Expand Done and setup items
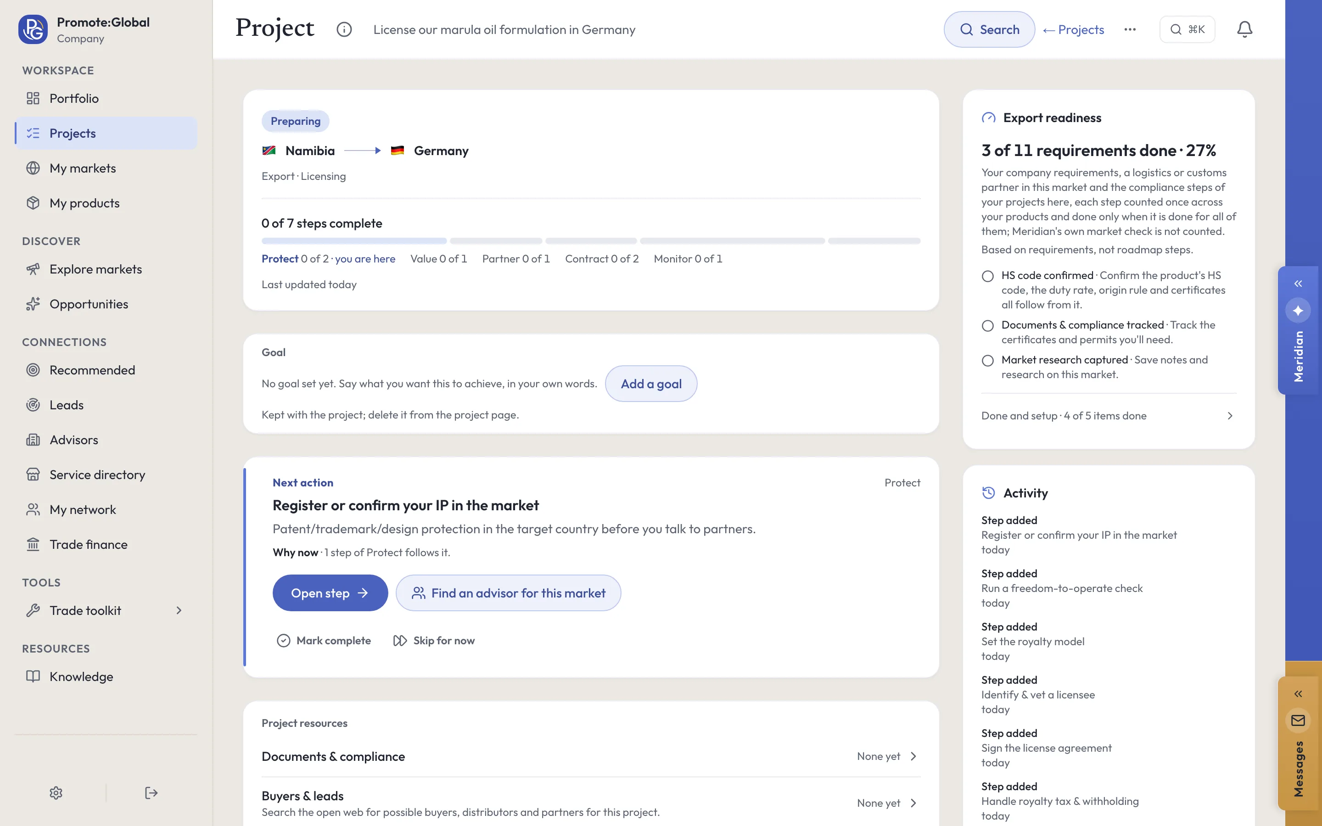 tap(1109, 416)
